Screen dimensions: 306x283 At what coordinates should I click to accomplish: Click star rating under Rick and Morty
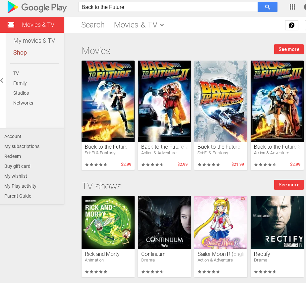click(x=96, y=272)
